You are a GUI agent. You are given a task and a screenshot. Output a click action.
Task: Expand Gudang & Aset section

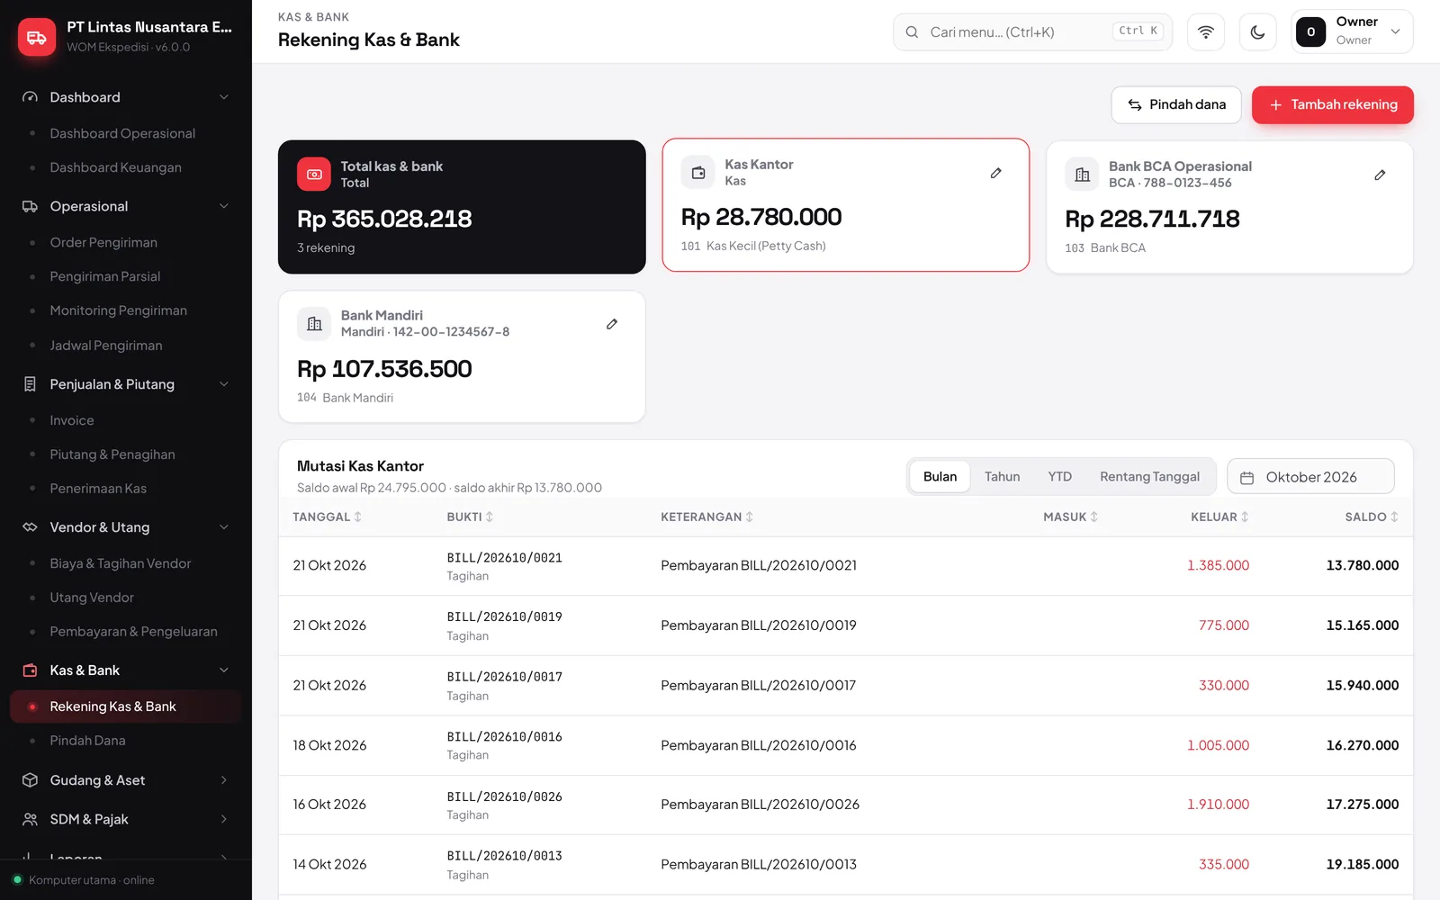[126, 780]
